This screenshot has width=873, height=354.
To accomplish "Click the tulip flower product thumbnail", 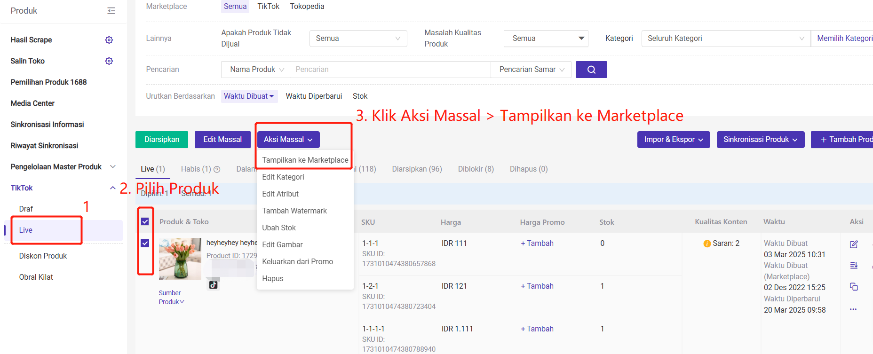I will point(180,259).
